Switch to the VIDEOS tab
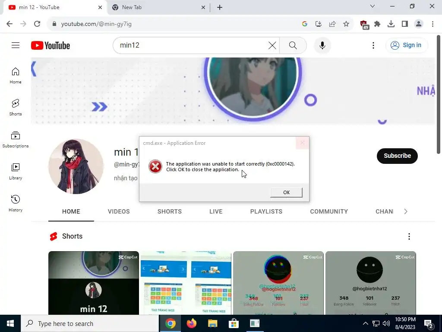Image resolution: width=442 pixels, height=332 pixels. pyautogui.click(x=119, y=211)
